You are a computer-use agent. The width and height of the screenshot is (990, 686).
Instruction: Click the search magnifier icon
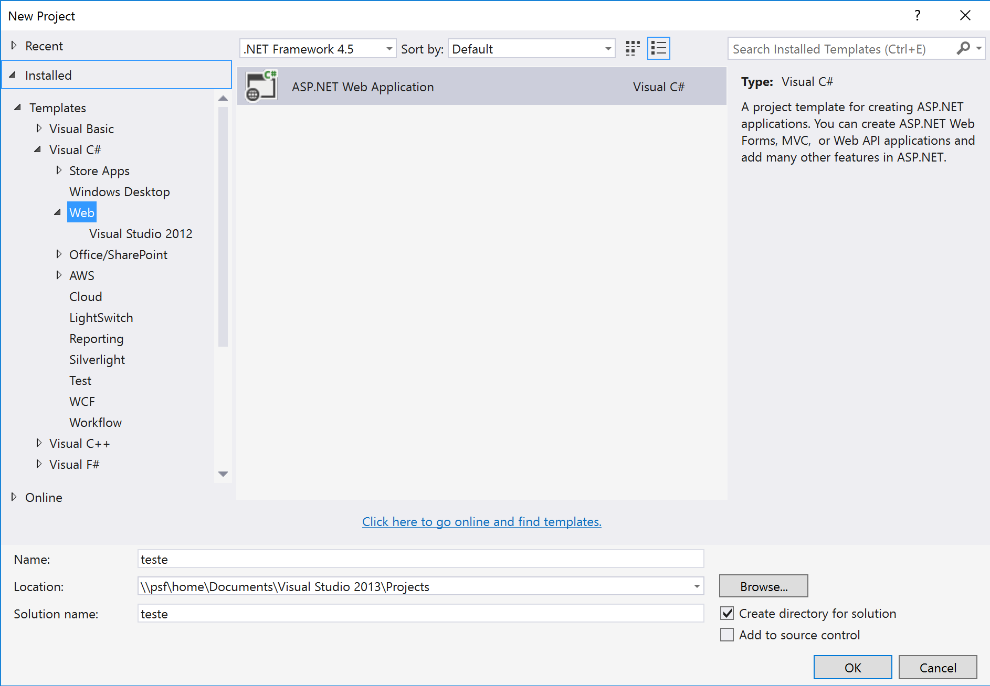[x=963, y=48]
